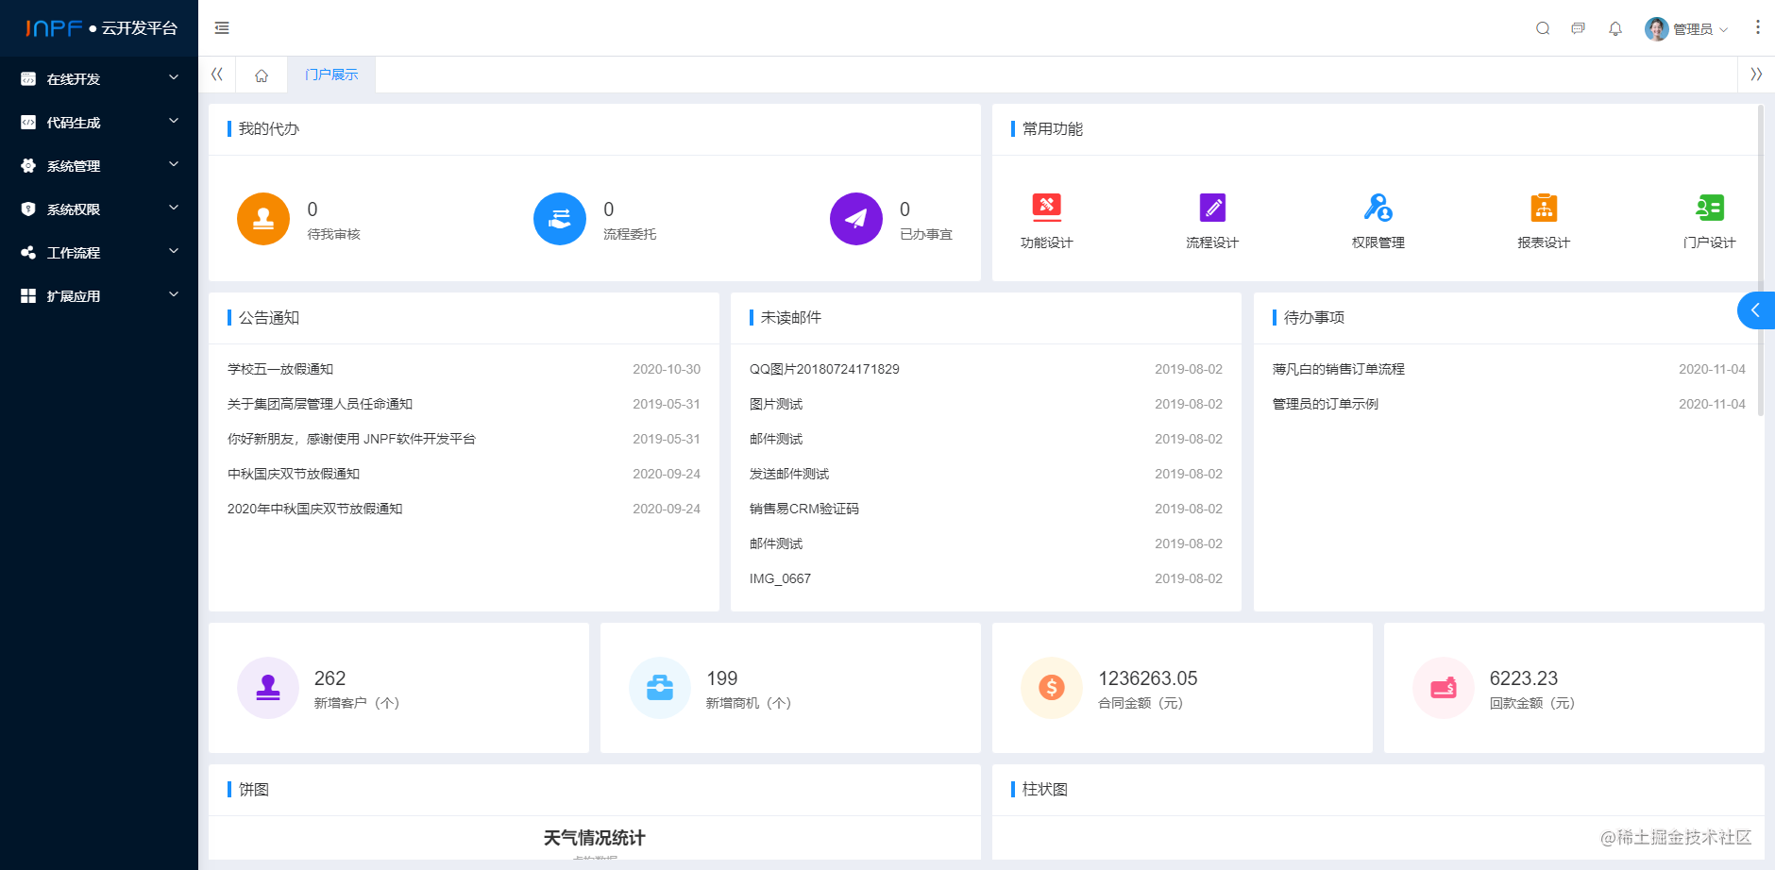This screenshot has width=1775, height=870.
Task: Open 权限管理 permission management icon
Action: point(1378,208)
